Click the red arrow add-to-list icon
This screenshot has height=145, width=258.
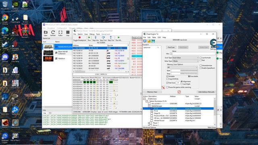point(163,87)
